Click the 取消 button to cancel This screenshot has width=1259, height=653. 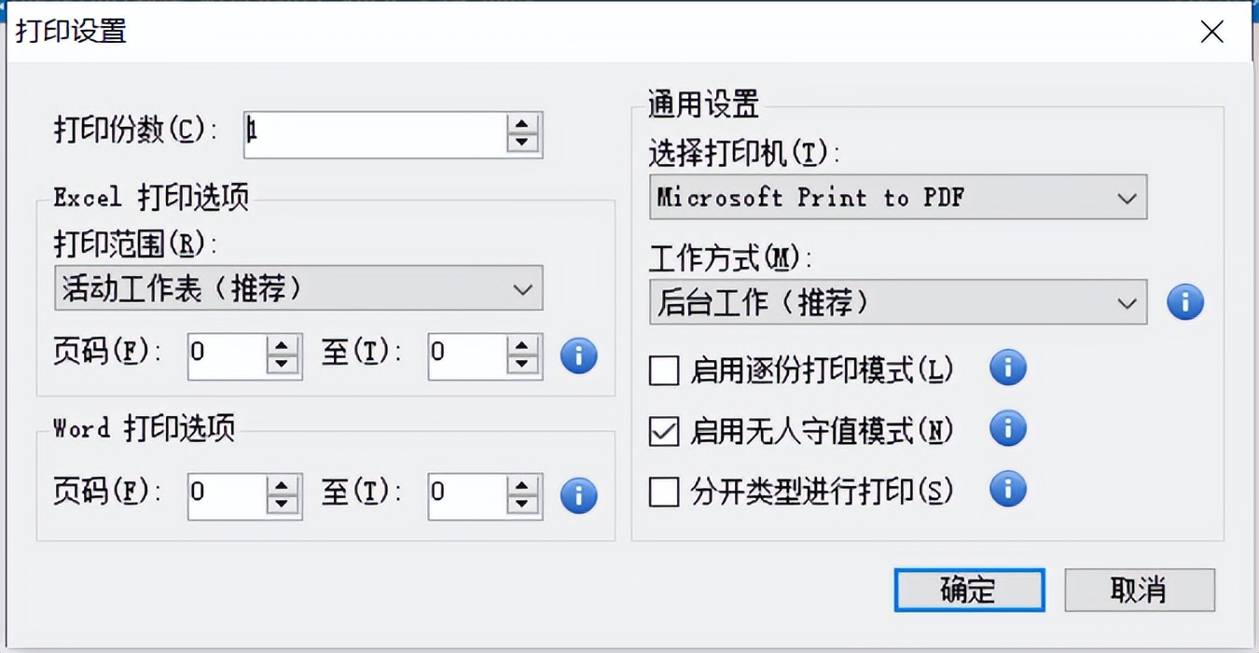pyautogui.click(x=1140, y=590)
